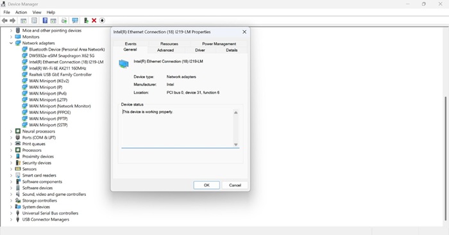Select DW5932e-eSIM Snapdragon X62 5G
This screenshot has height=235, width=449.
tap(62, 56)
